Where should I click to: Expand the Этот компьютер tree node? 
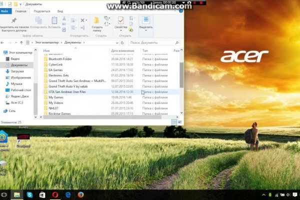click(x=2, y=52)
